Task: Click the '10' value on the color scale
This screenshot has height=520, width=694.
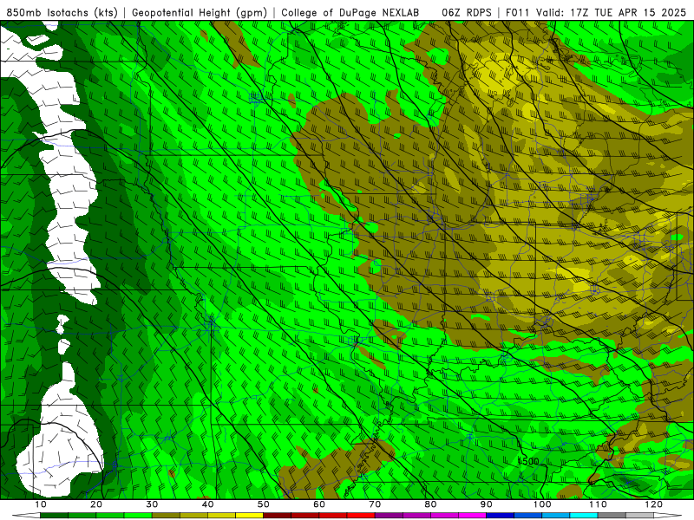Action: [x=40, y=504]
